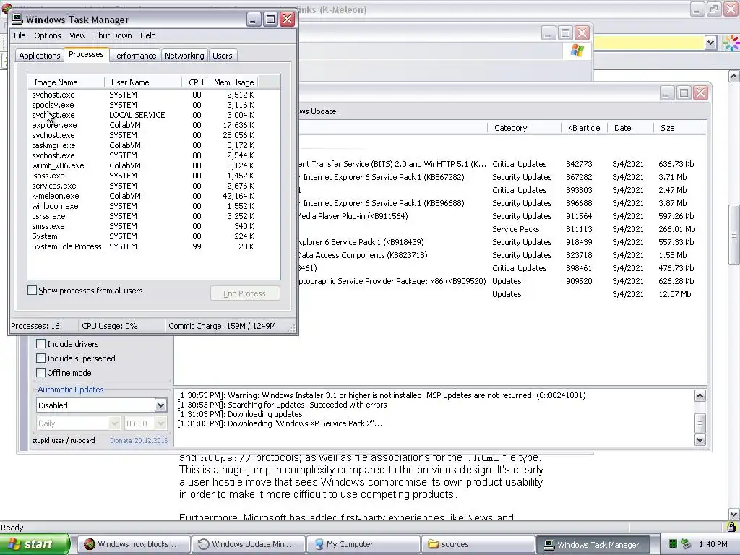
Task: Open the Shut Down menu
Action: (113, 35)
